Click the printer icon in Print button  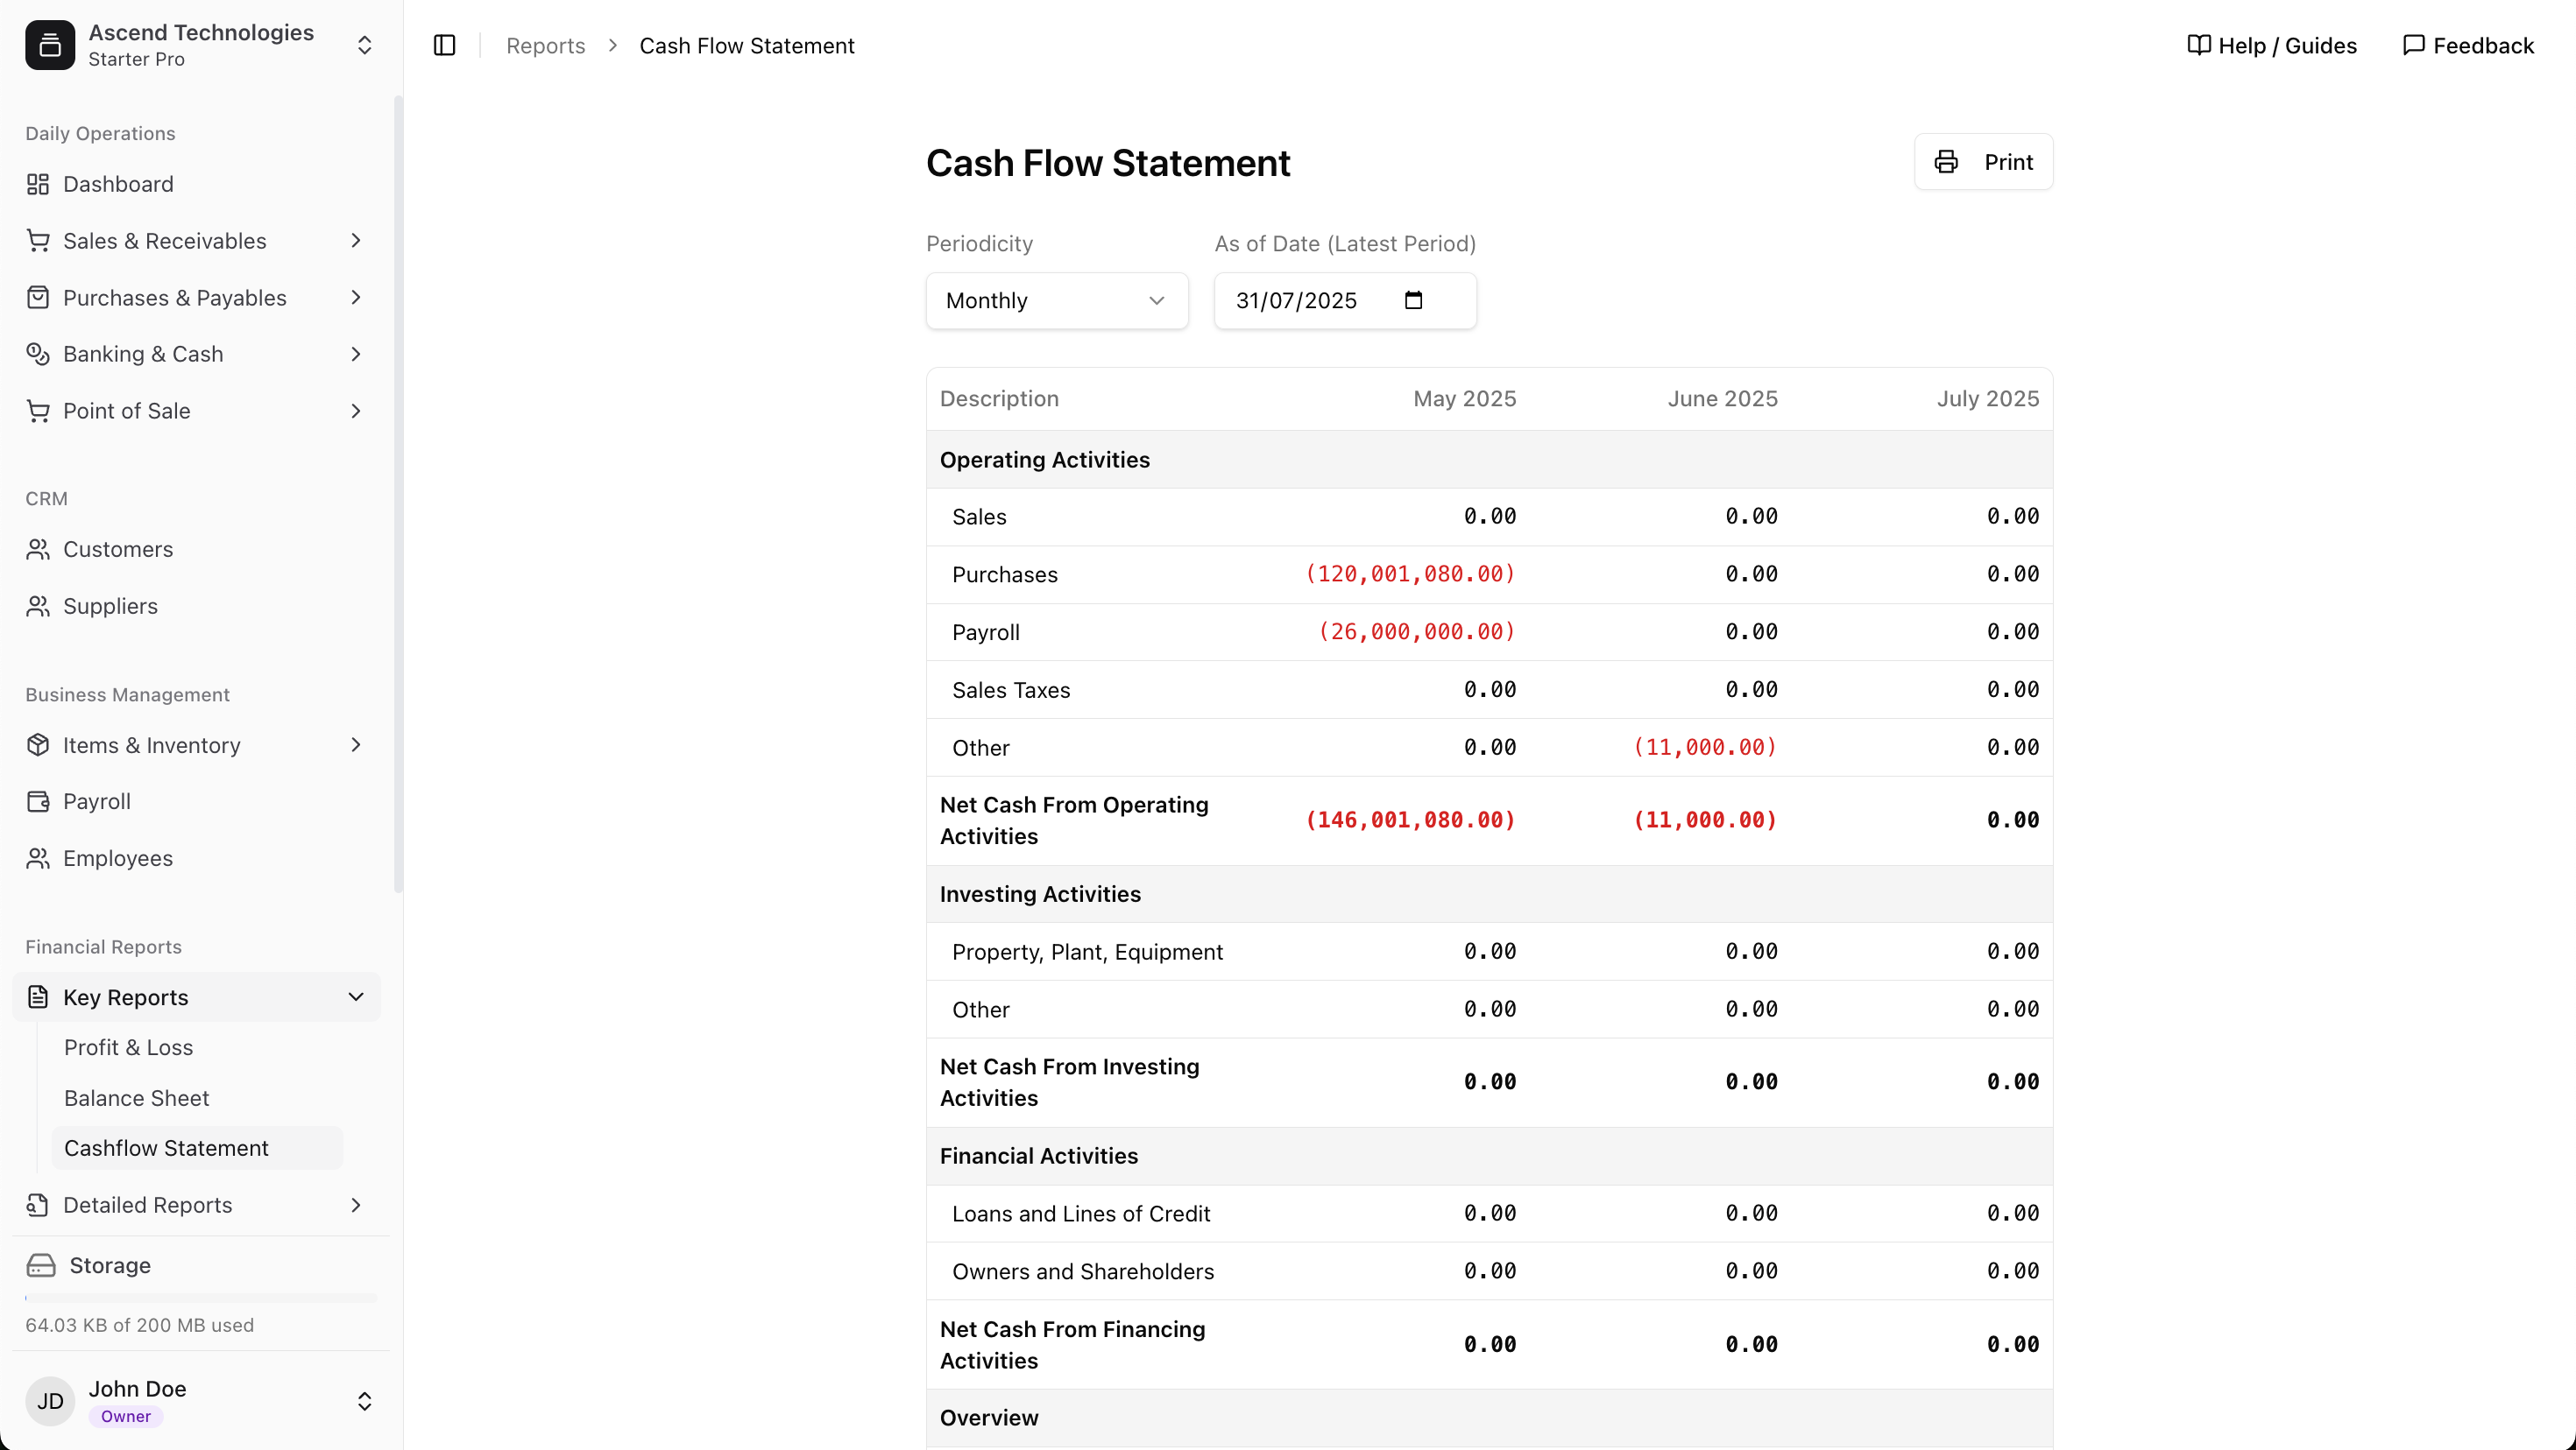(x=1946, y=162)
